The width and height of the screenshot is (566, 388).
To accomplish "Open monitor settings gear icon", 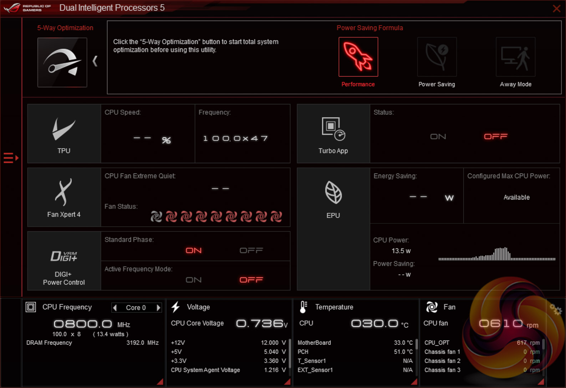I will click(x=556, y=310).
